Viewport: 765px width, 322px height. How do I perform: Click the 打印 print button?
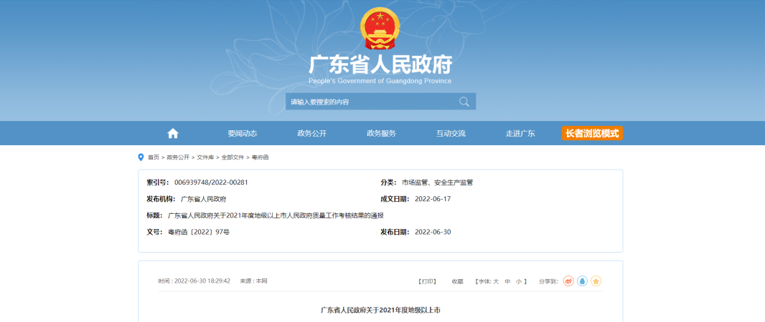click(x=427, y=281)
